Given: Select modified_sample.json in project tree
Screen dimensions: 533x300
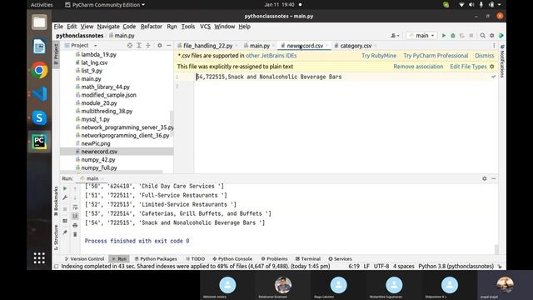Looking at the screenshot, I should click(x=108, y=95).
